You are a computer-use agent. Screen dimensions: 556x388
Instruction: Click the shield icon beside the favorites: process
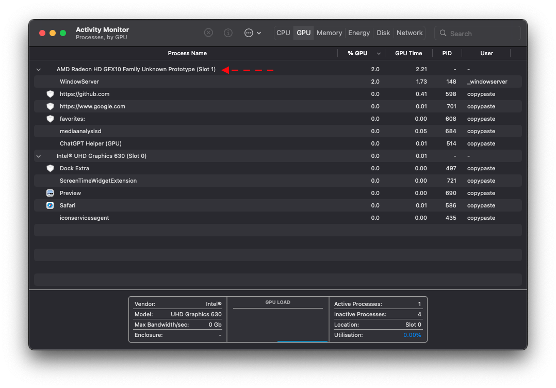click(50, 119)
